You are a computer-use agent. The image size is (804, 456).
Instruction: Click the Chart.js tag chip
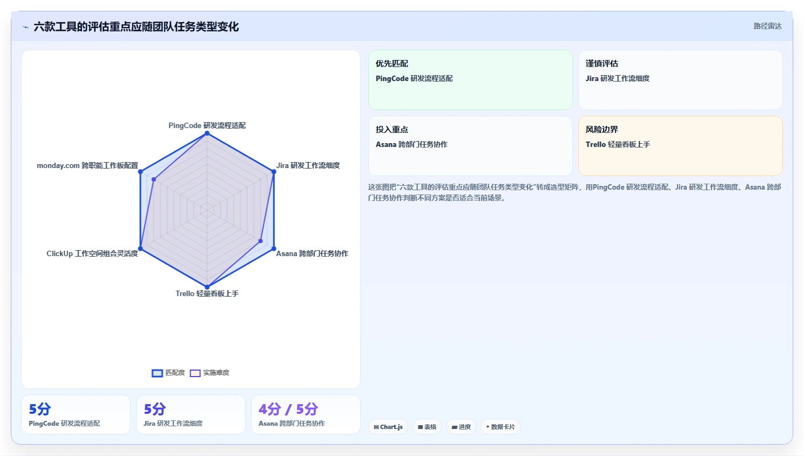[388, 427]
